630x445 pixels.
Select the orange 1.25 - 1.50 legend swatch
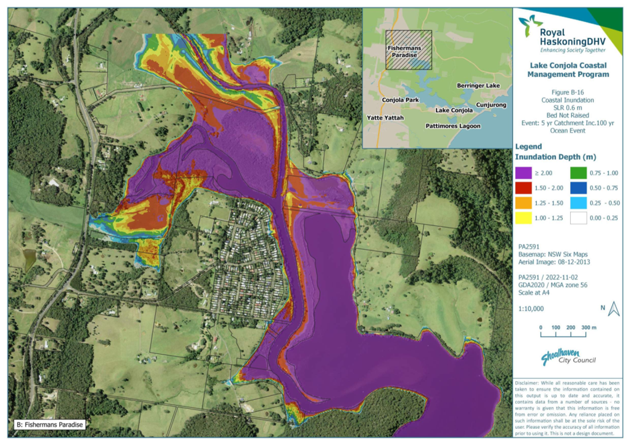pyautogui.click(x=523, y=203)
